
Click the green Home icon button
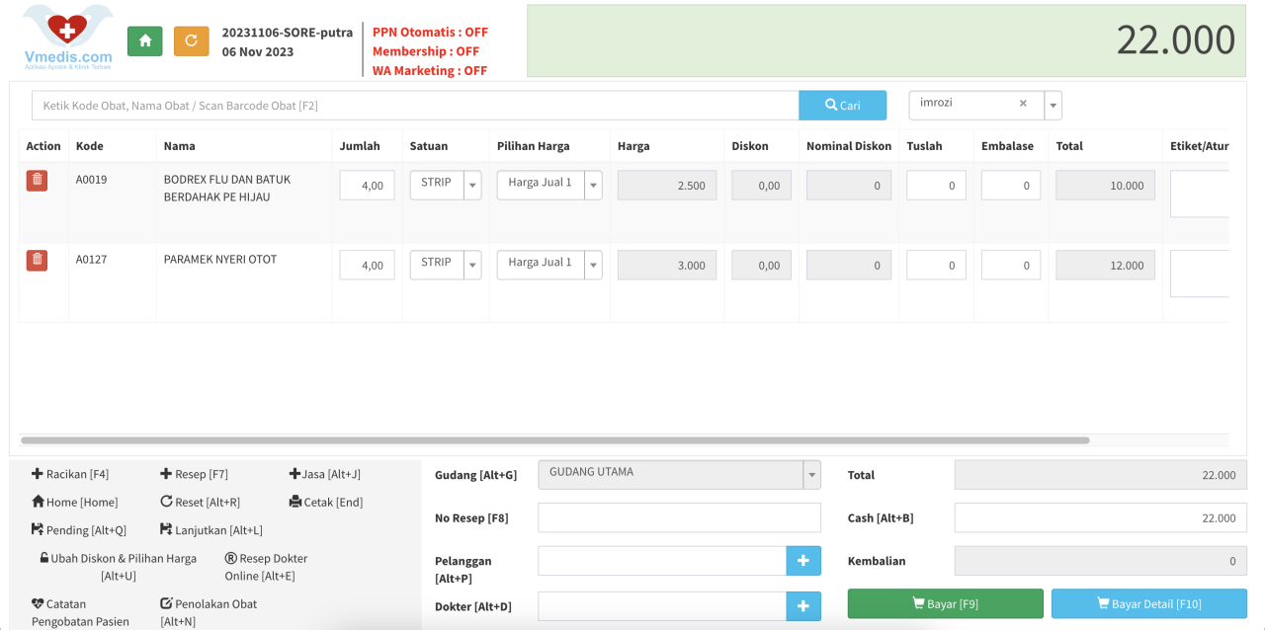[144, 40]
